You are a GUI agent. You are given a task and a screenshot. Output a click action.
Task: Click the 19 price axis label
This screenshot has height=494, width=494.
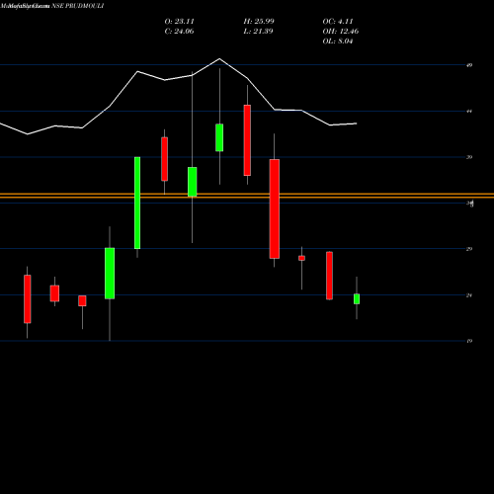(x=469, y=341)
